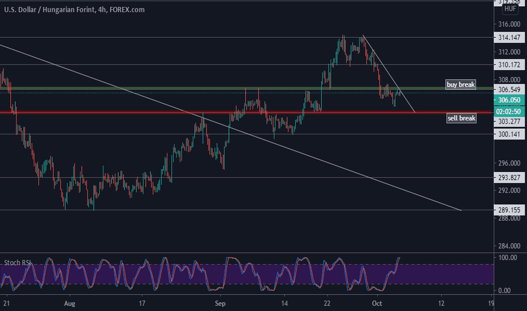Click the 310.172 price level label
The image size is (527, 311).
pos(509,64)
